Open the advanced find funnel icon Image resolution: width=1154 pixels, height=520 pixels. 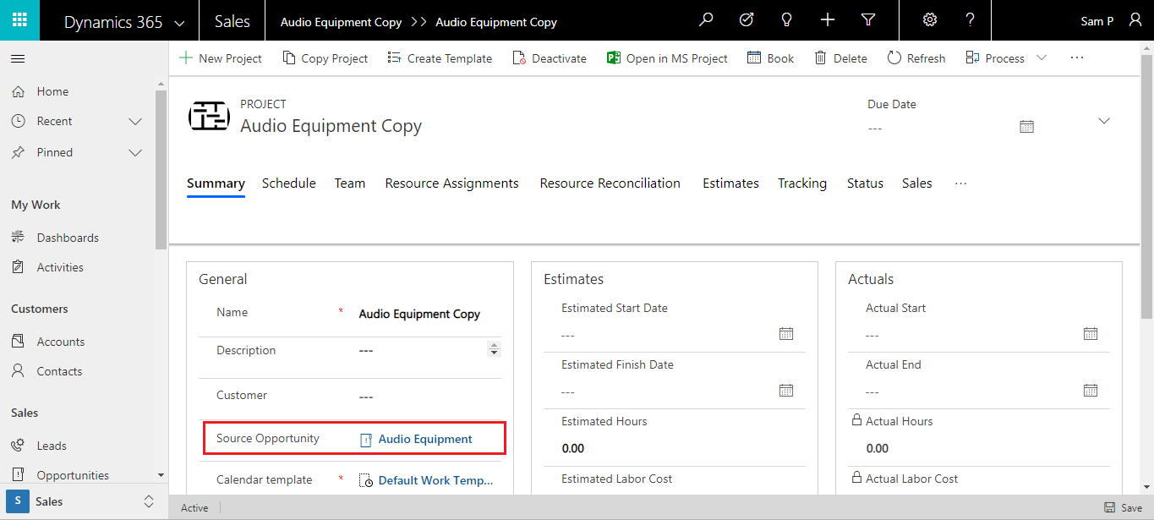click(x=868, y=20)
